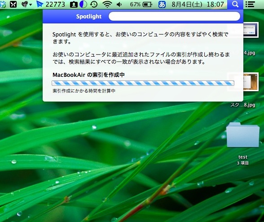Screen dimensions: 264x222
Task: Click the MacBookAir indexing progress bar
Action: point(143,83)
